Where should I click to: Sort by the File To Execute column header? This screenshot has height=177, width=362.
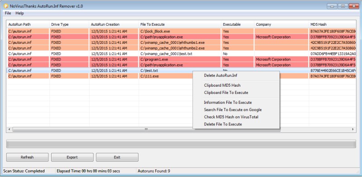click(x=180, y=24)
